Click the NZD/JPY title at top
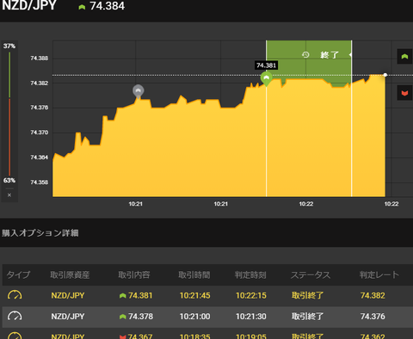The image size is (413, 339). (x=29, y=5)
